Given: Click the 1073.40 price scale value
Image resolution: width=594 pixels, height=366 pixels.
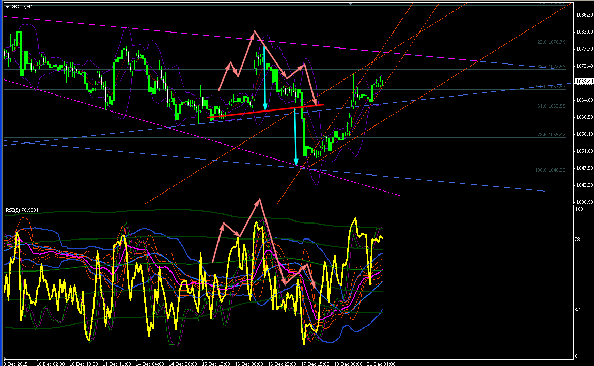Looking at the screenshot, I should coord(585,66).
